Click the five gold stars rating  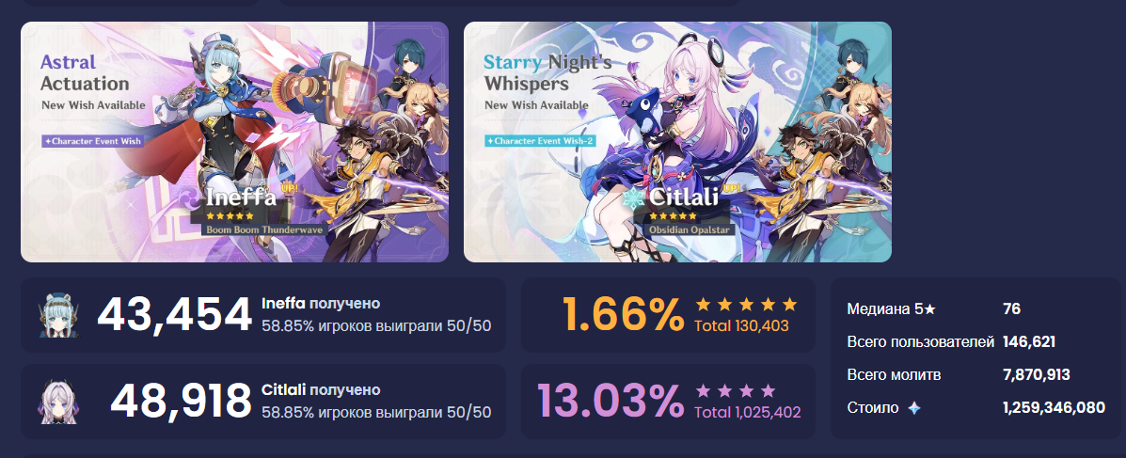point(746,304)
